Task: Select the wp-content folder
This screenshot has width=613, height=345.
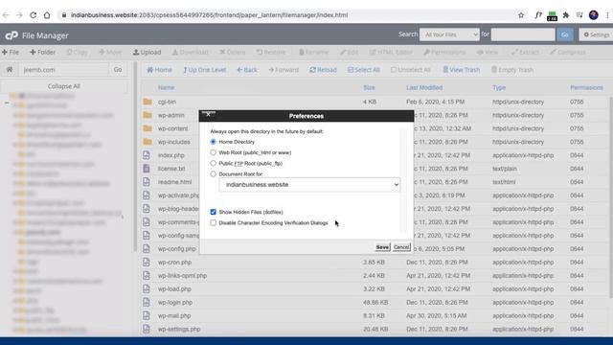Action: (172, 128)
